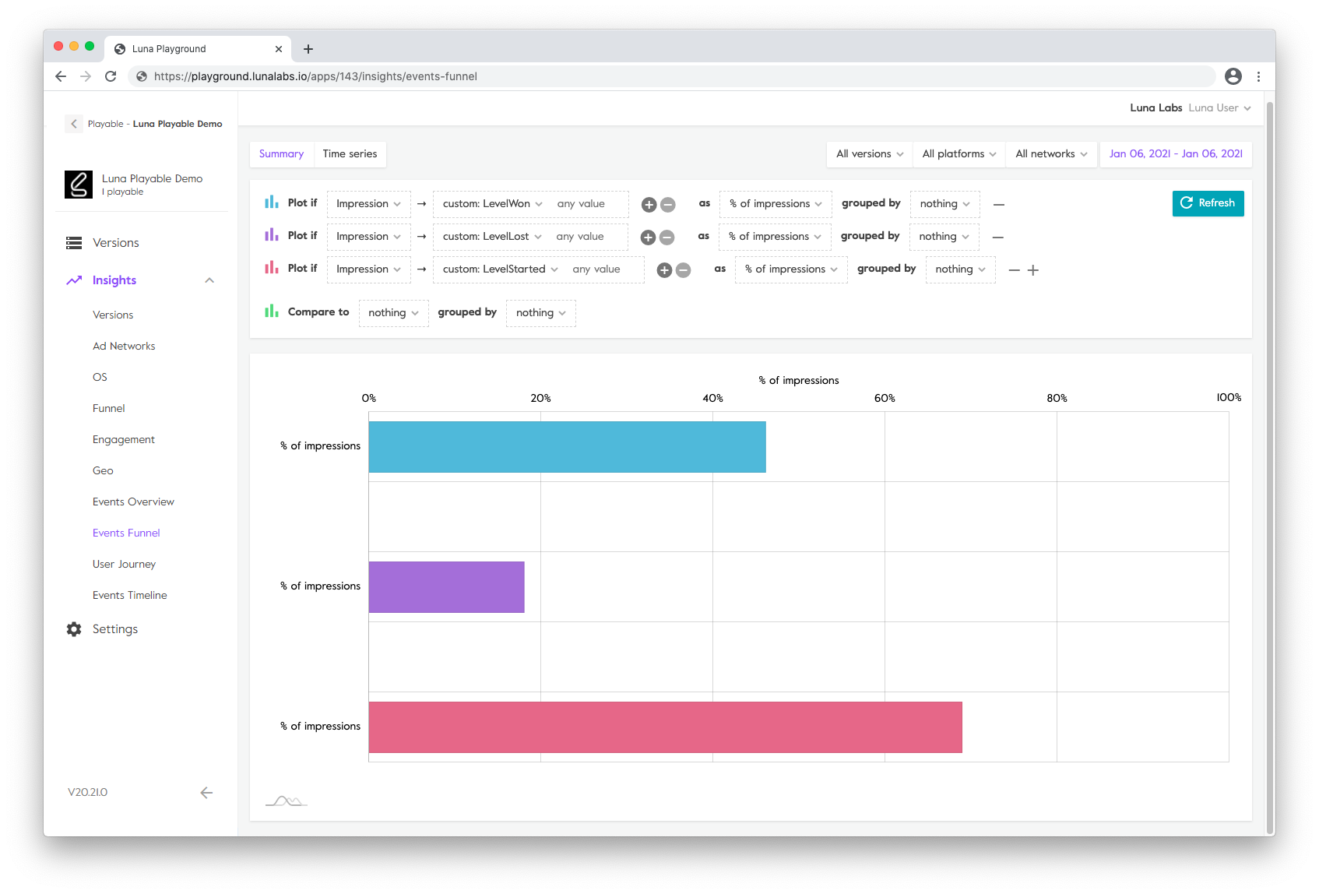Open LevelWon row % of impressions dropdown

[x=776, y=204]
